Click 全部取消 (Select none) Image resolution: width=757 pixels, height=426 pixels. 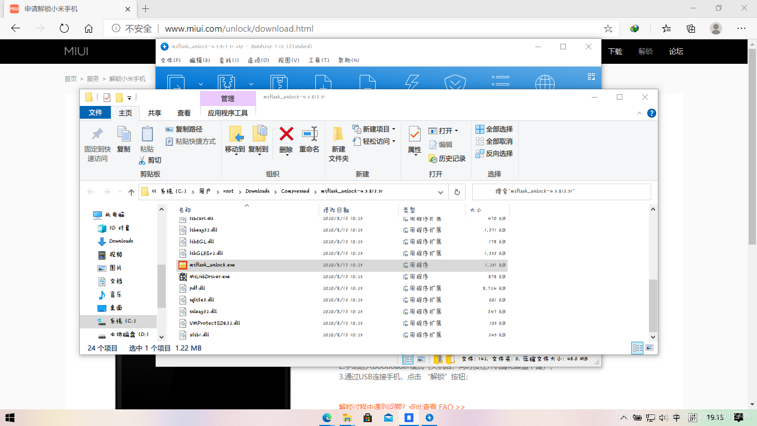coord(494,141)
